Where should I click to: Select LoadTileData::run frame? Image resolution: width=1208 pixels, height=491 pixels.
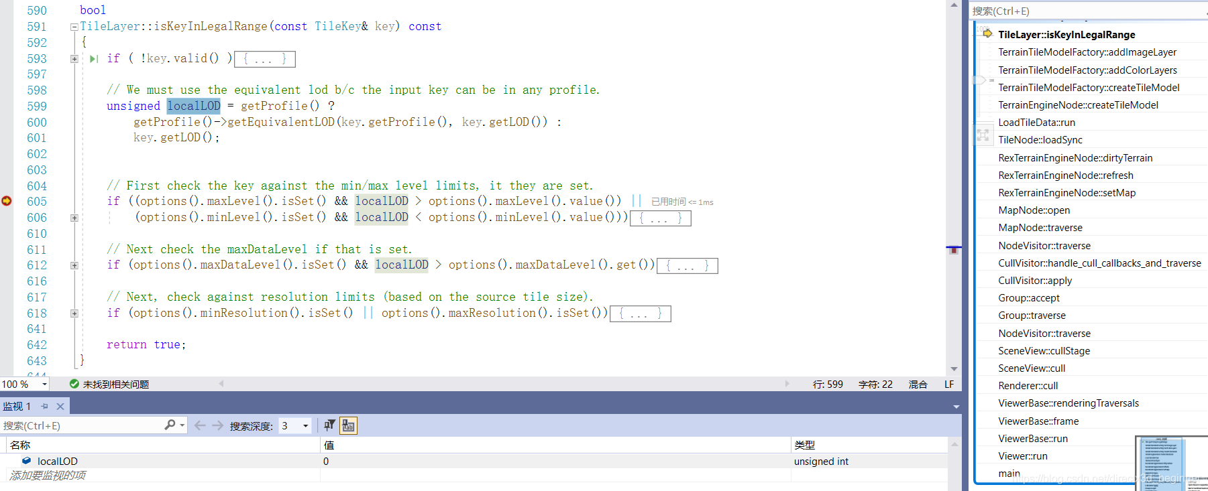point(1036,122)
